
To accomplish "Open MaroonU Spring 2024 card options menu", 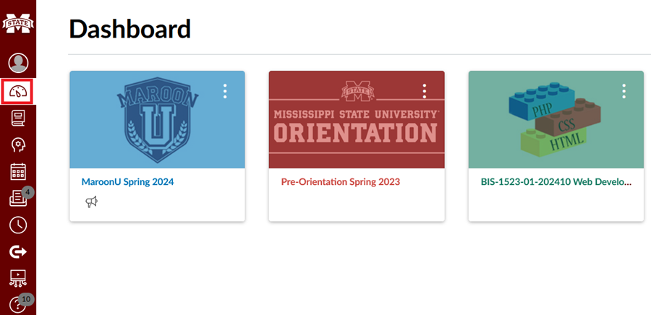I will click(225, 91).
